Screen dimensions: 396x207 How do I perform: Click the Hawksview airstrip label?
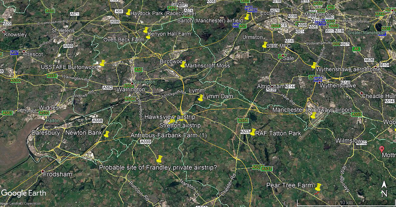(x=170, y=117)
